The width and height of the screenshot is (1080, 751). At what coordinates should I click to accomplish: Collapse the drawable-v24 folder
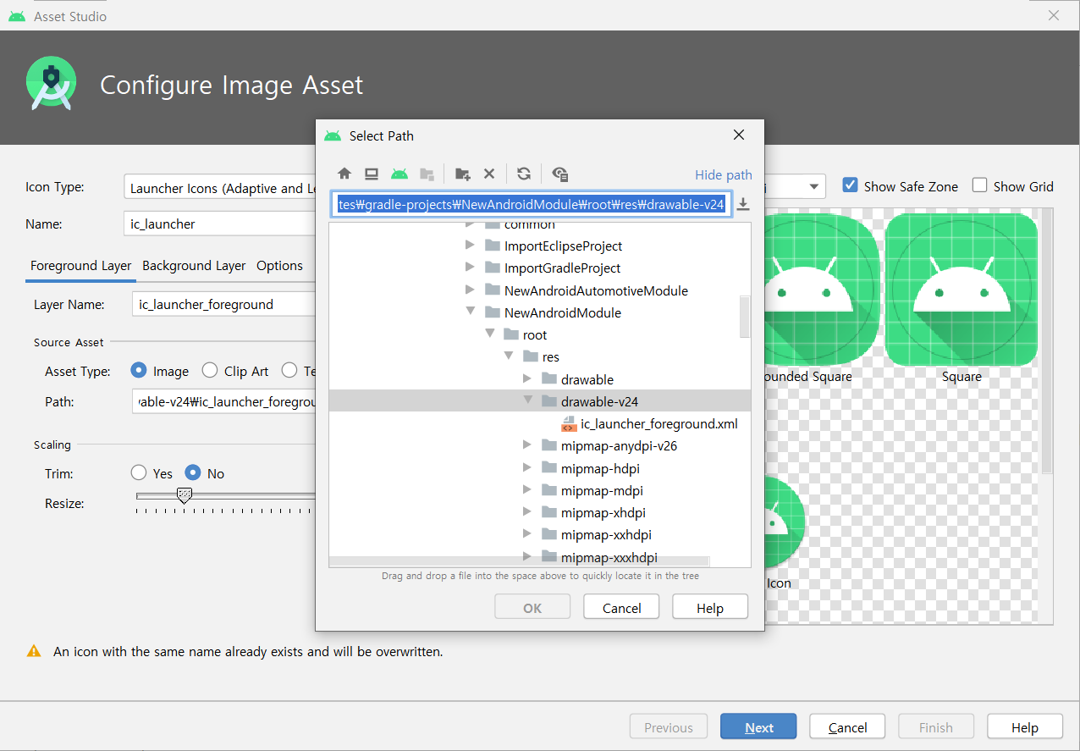click(x=527, y=400)
